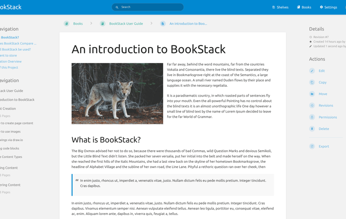Screen dimensions: 346x219
Task: Click Revision #7 in Details
Action: (x=321, y=37)
